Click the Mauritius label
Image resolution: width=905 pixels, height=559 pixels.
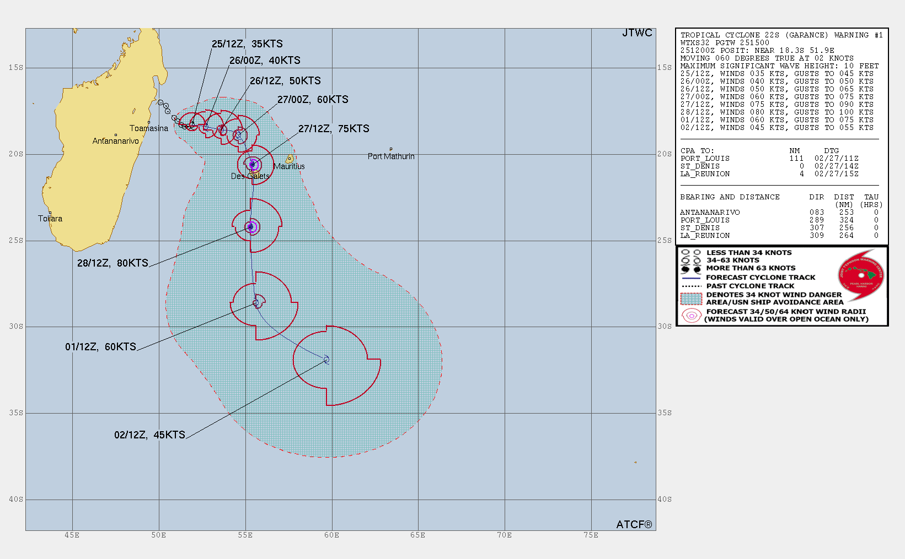[x=289, y=166]
